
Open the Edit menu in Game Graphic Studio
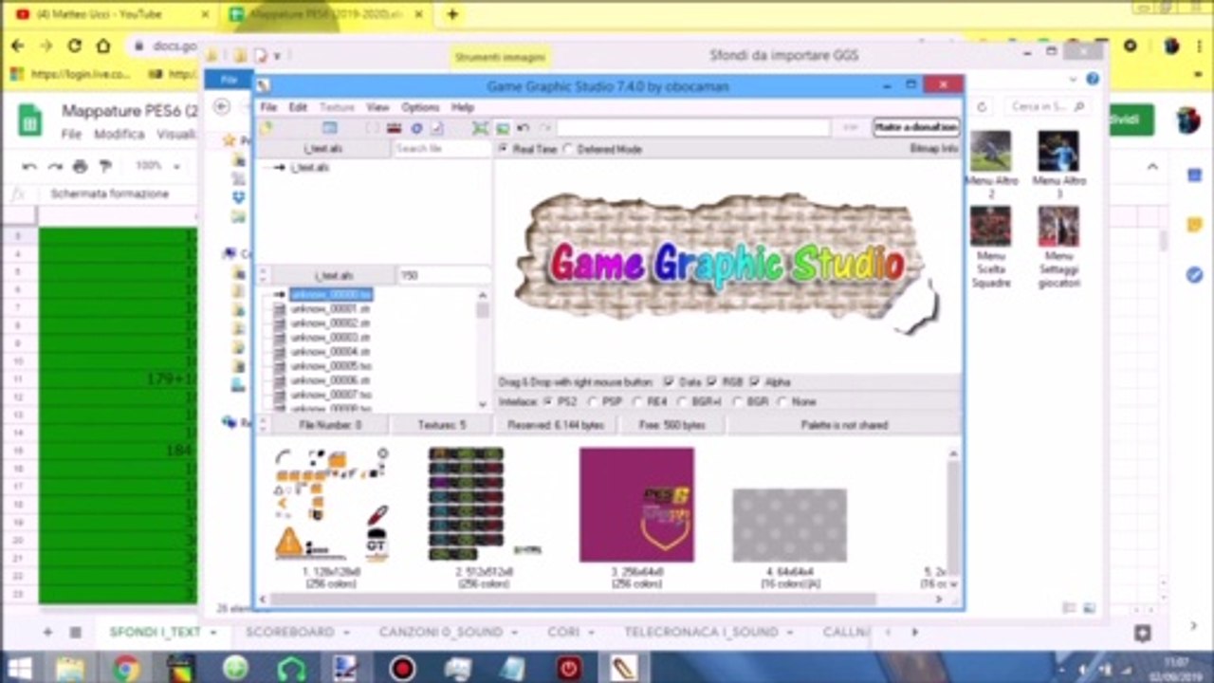298,107
